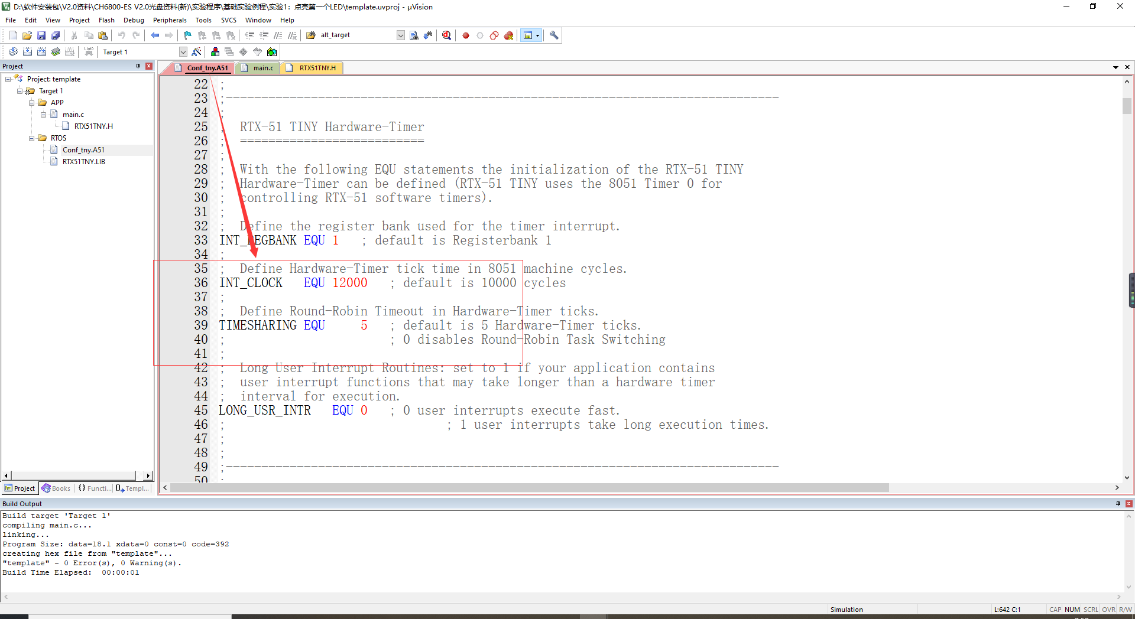Viewport: 1135px width, 619px height.
Task: Manage project items colored blocks icon
Action: (x=215, y=52)
